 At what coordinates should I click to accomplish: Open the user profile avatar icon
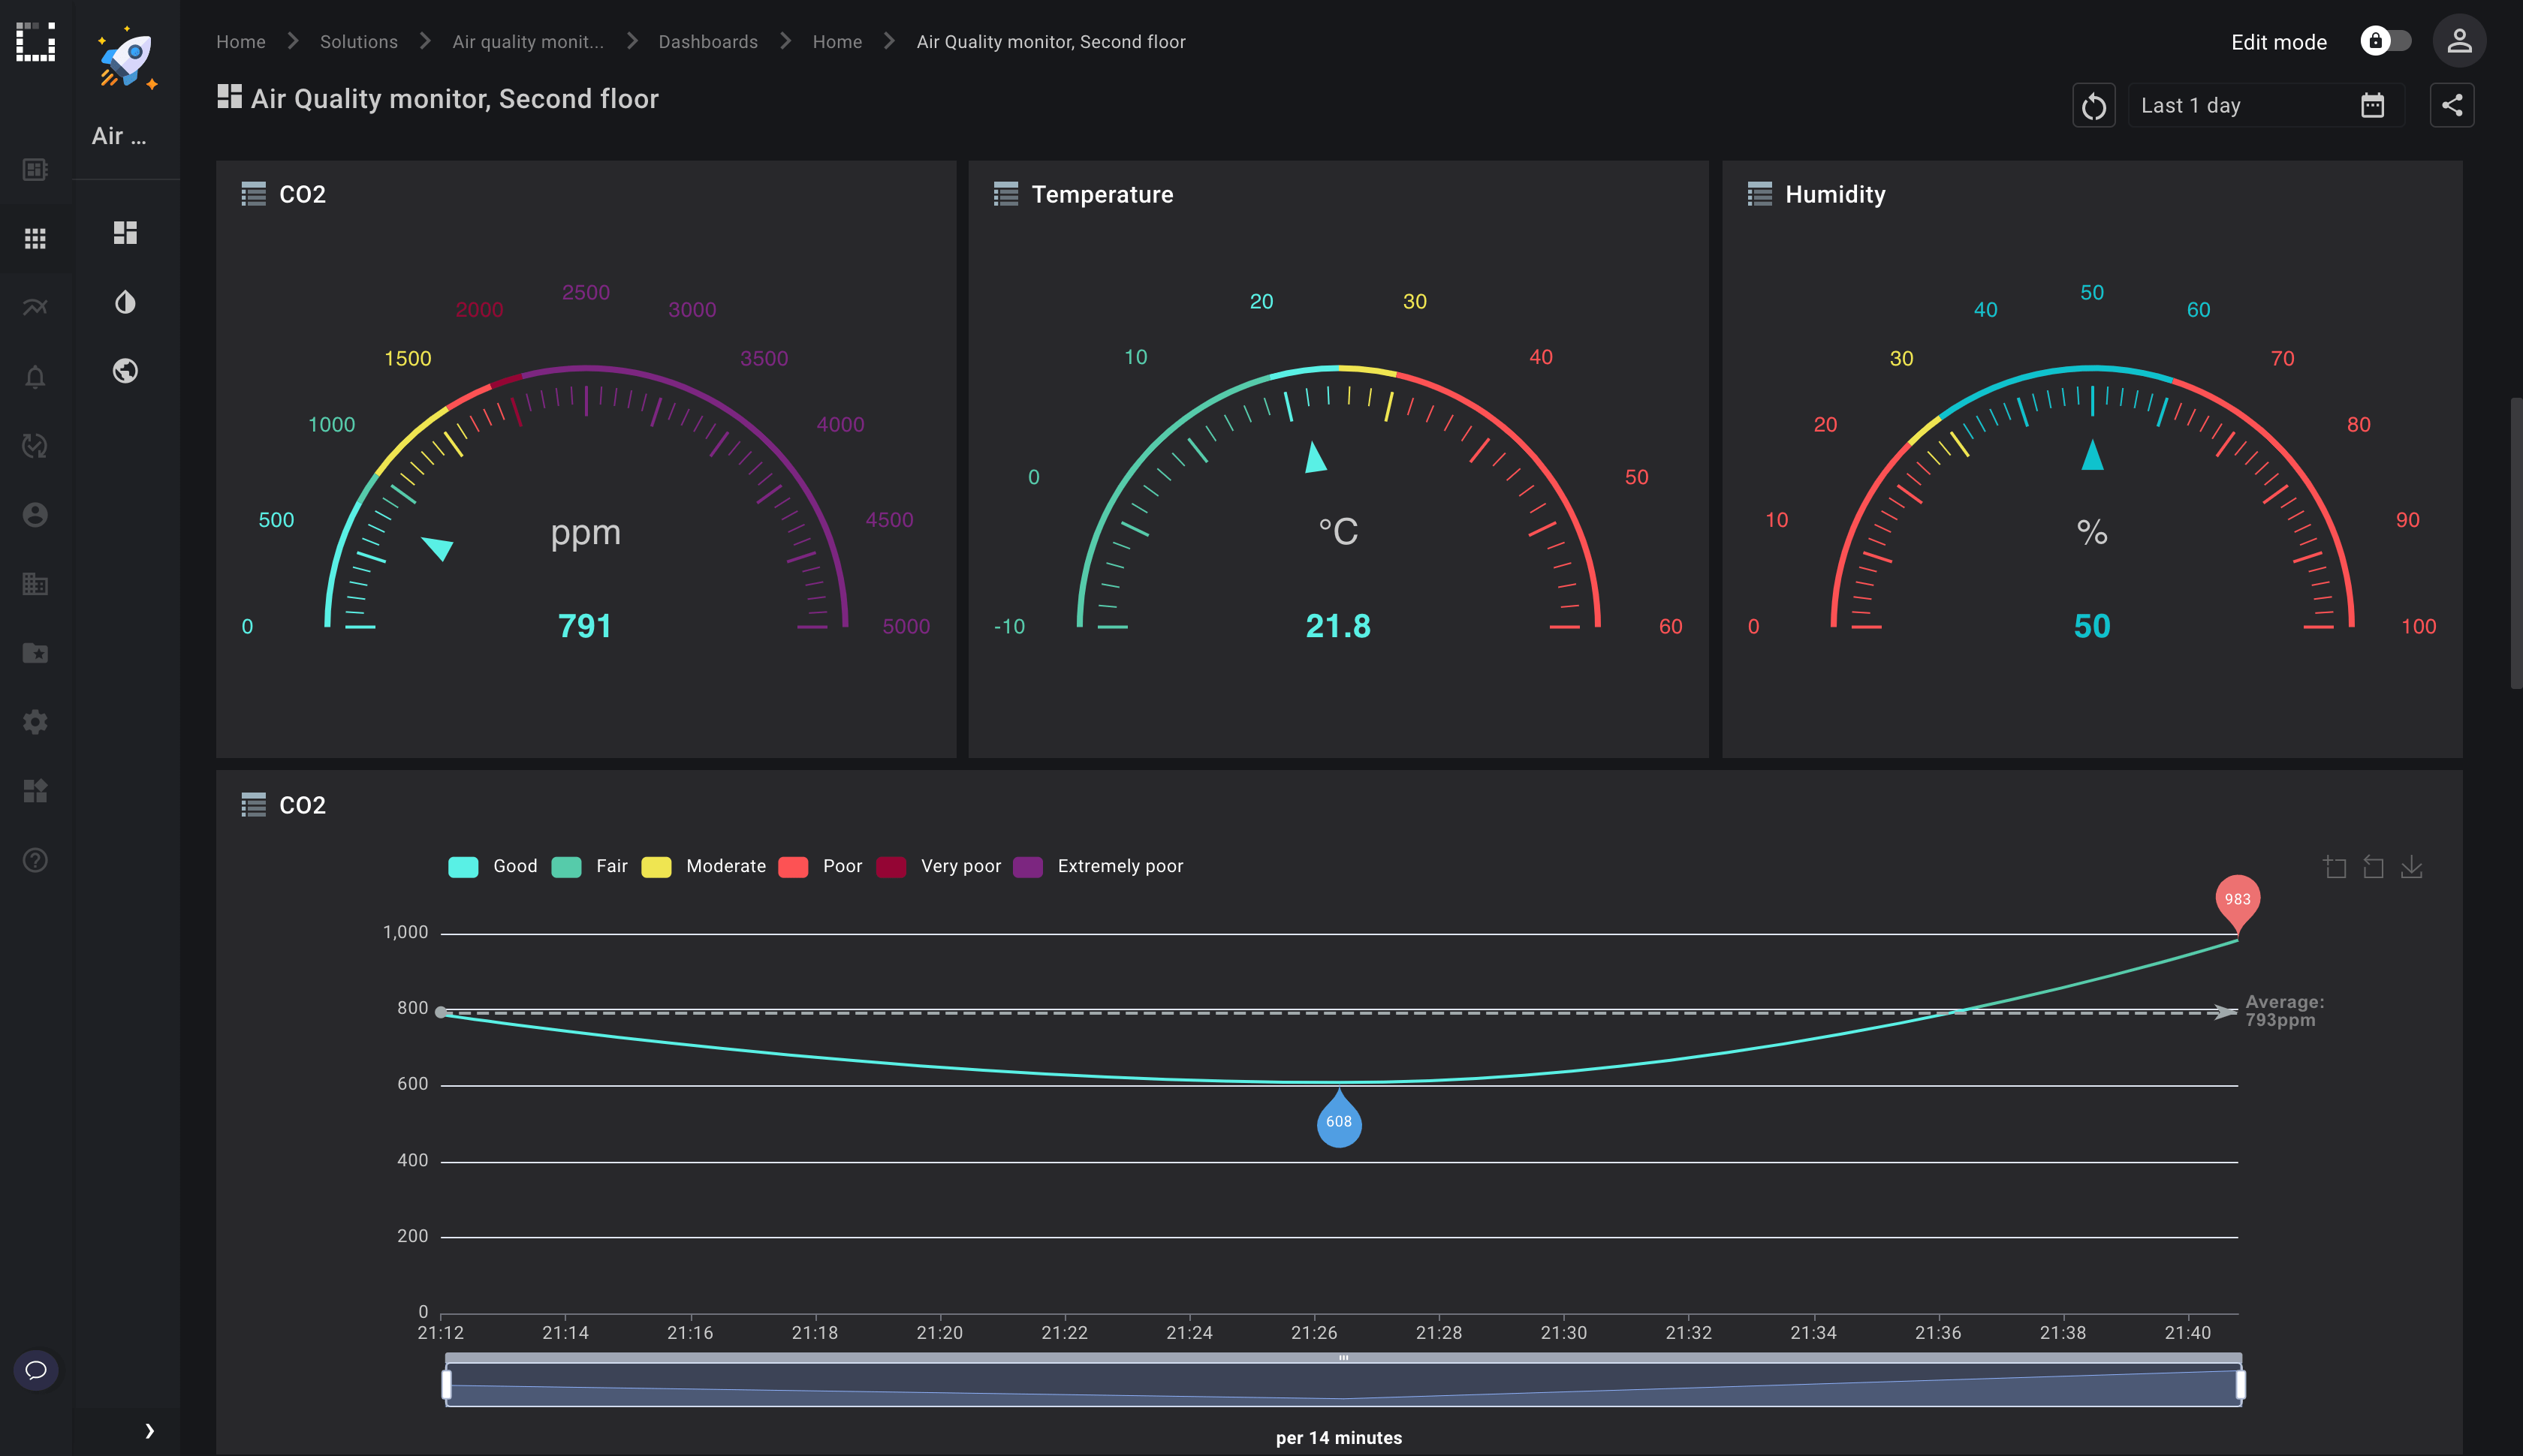pos(2459,41)
